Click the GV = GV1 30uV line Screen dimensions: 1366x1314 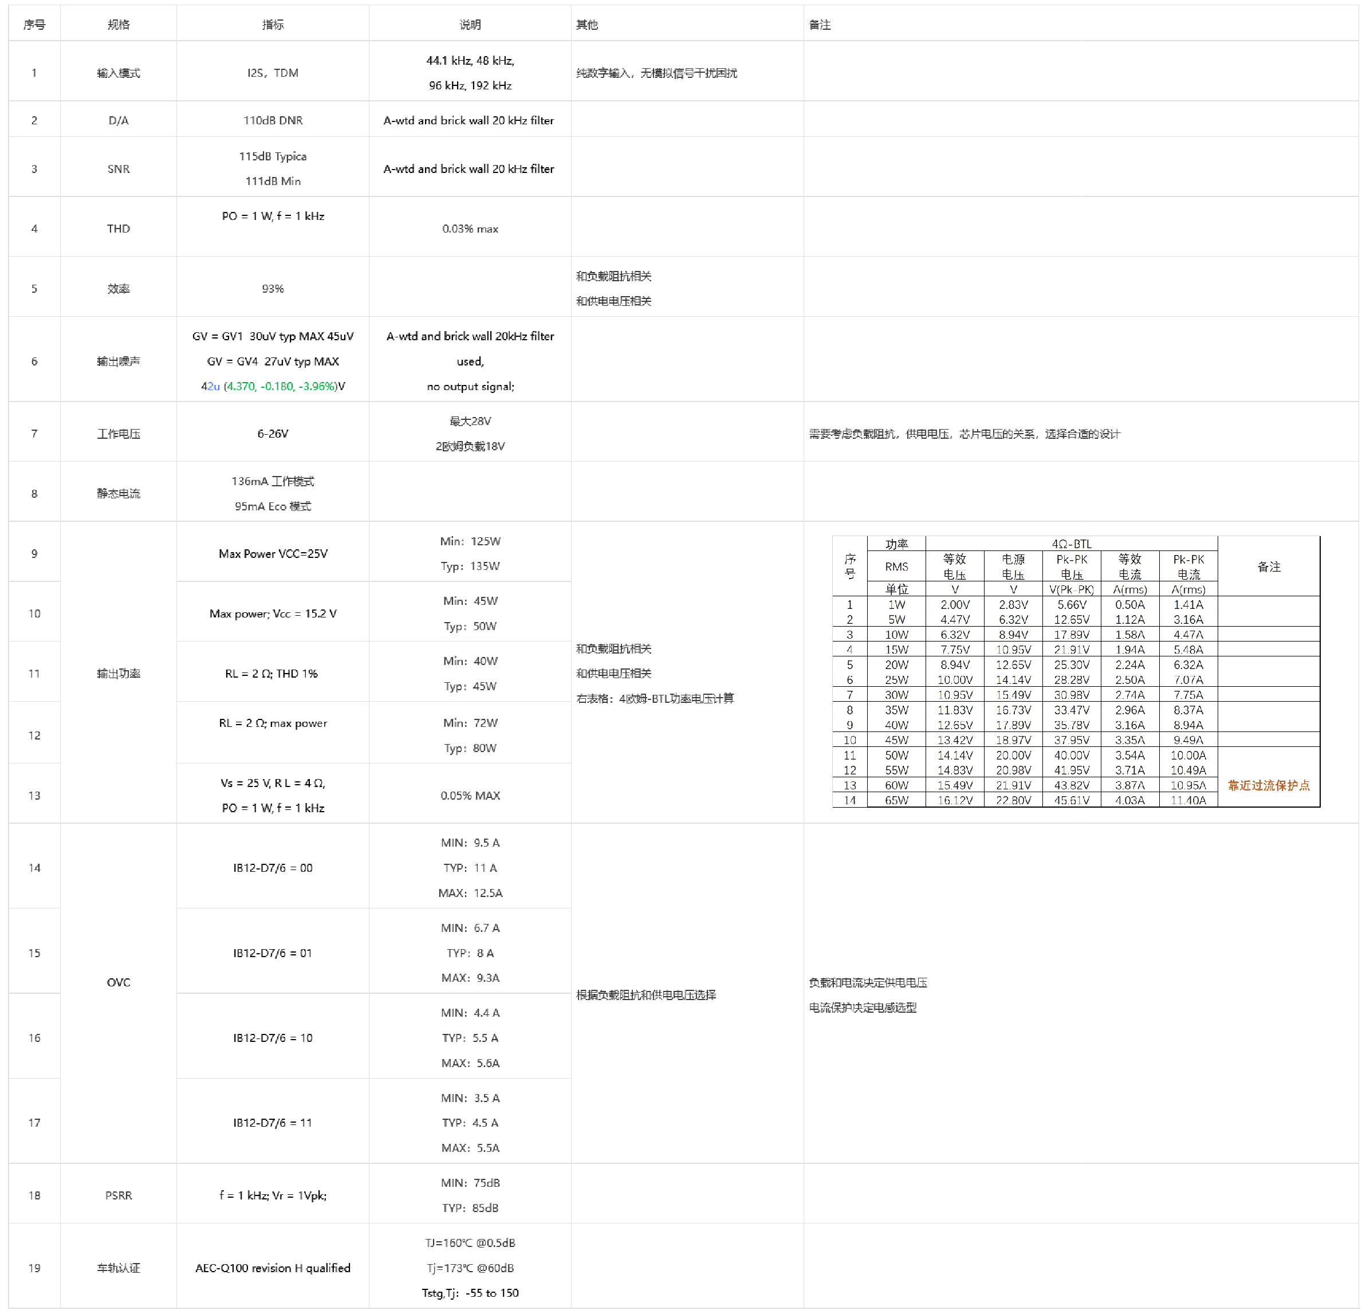pyautogui.click(x=273, y=336)
